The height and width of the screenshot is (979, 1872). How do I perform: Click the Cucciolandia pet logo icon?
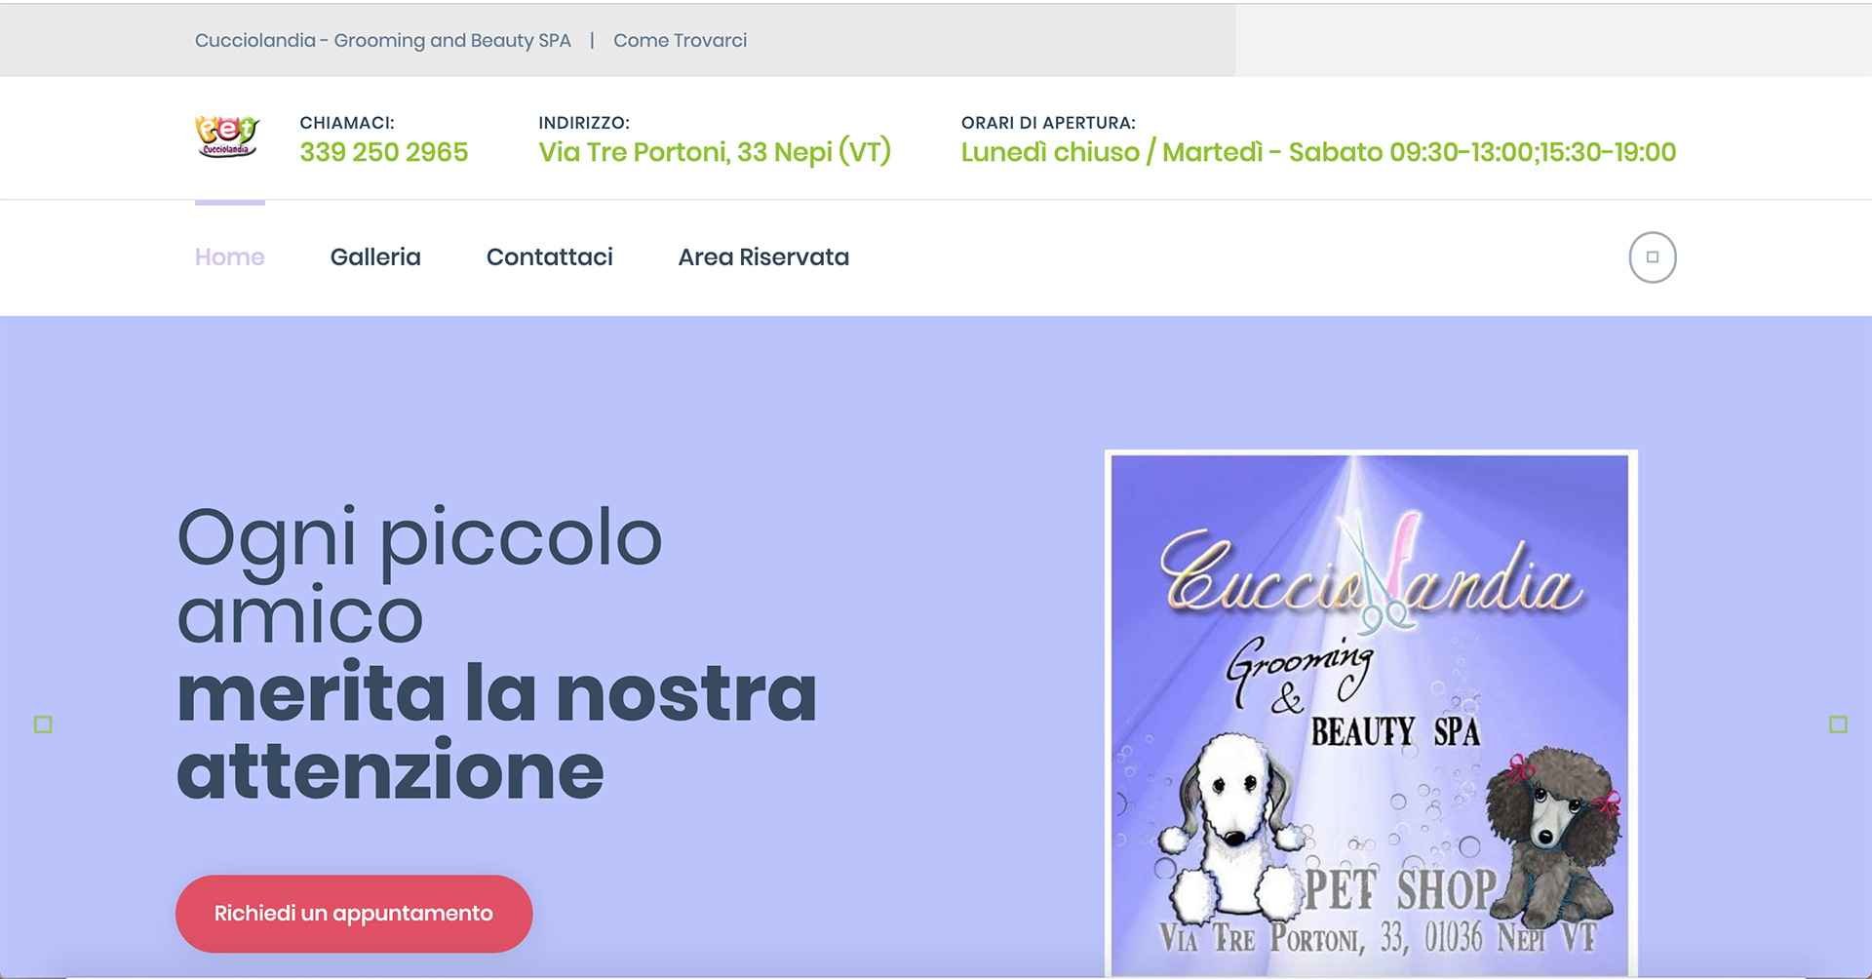point(227,137)
